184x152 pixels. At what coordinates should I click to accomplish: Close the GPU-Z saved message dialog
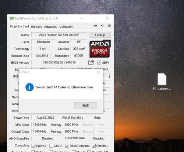(98, 72)
